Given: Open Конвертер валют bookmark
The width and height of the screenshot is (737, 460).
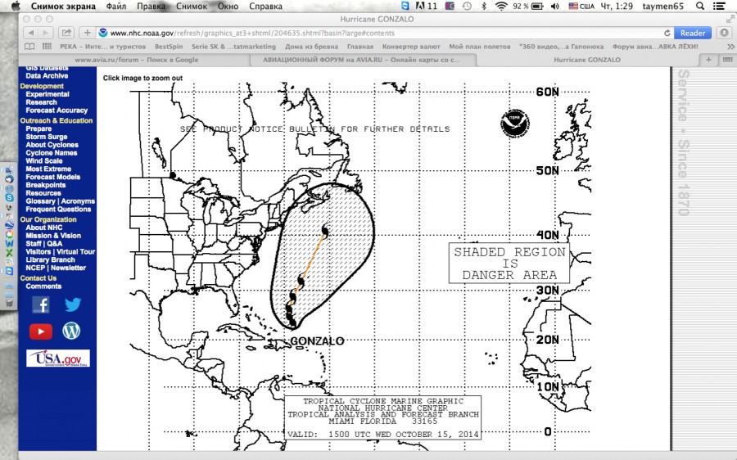Looking at the screenshot, I should click(x=411, y=47).
